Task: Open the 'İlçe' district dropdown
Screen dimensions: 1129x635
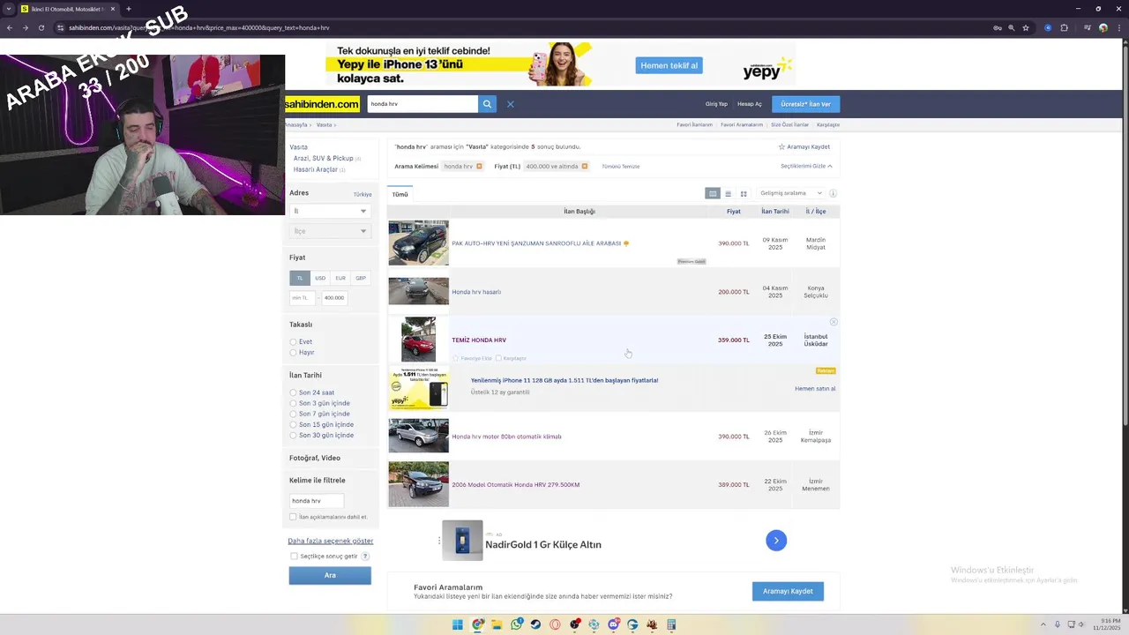Action: click(330, 231)
